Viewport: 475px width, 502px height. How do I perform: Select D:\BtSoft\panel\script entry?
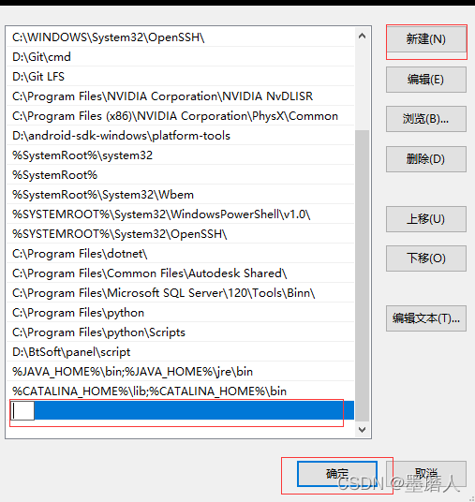180,352
